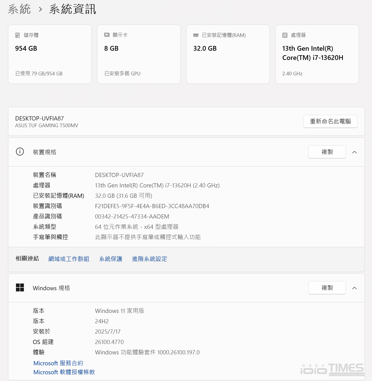Open 網域或工作群組 link
The image size is (372, 381).
coord(69,259)
